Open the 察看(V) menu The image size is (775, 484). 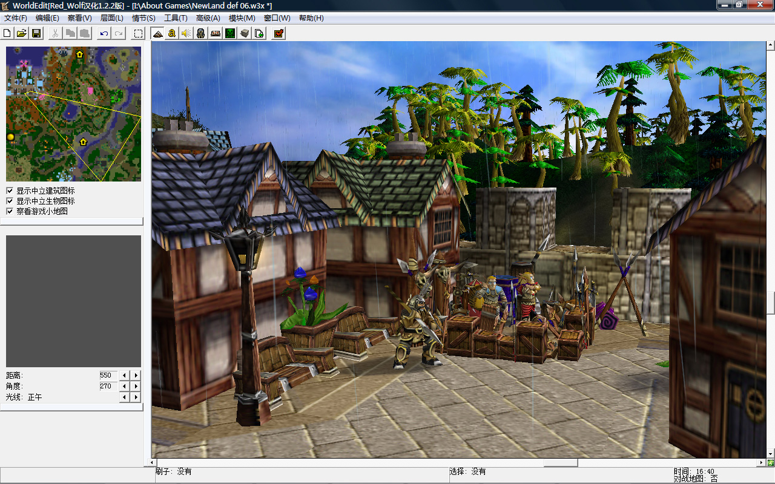click(80, 18)
